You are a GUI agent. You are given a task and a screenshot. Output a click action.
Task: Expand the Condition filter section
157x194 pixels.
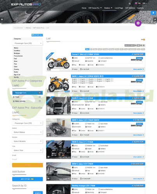pos(17,50)
